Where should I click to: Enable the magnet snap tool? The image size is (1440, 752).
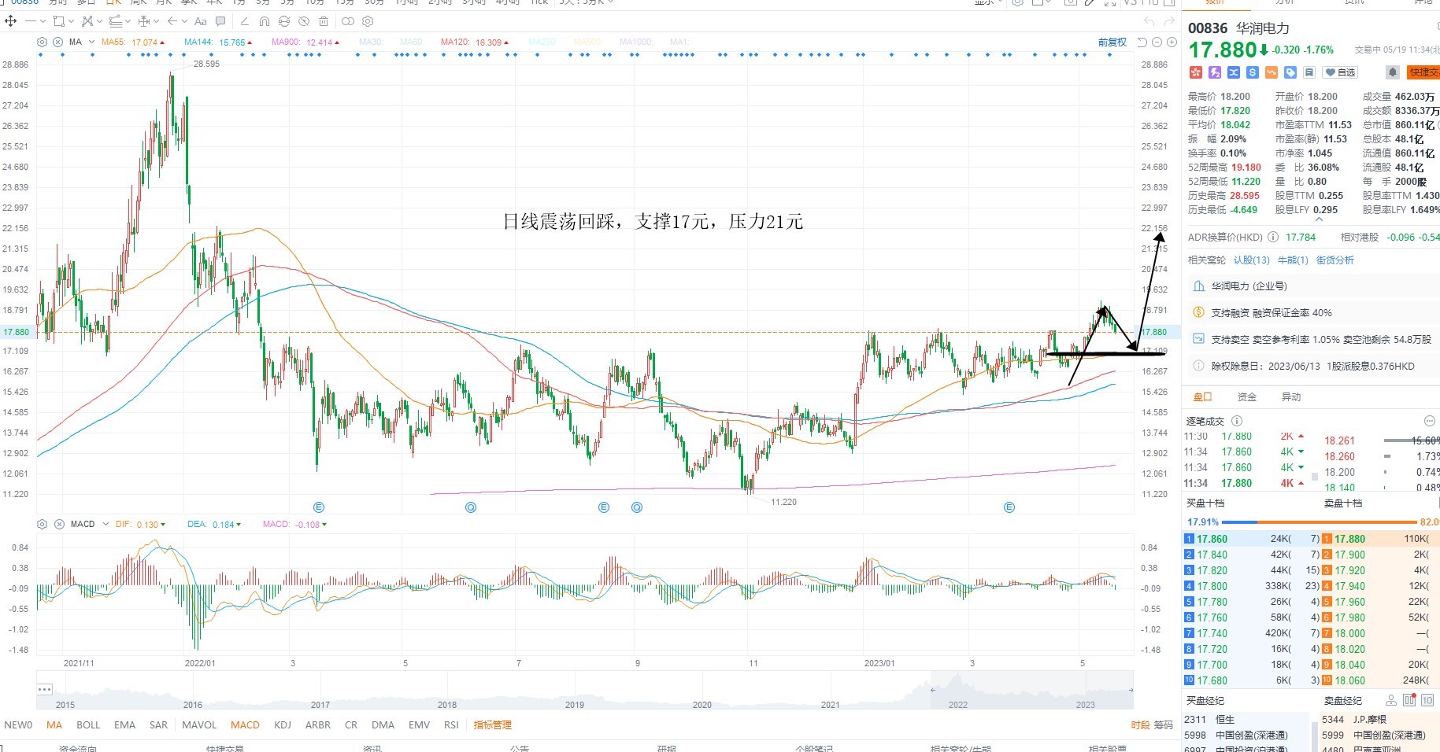point(265,21)
